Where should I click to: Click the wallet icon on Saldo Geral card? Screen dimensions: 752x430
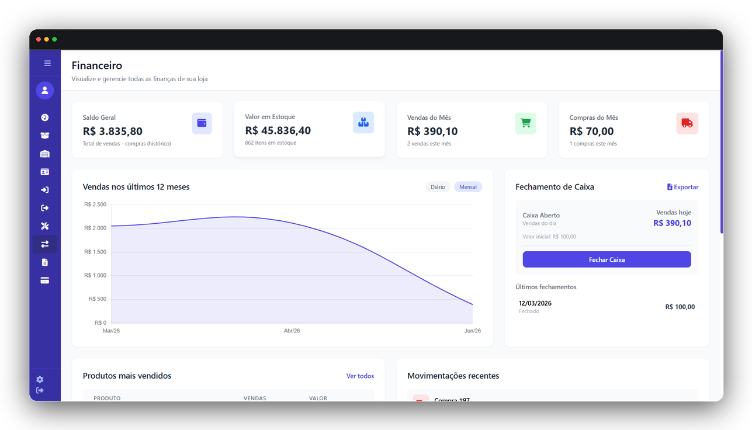[x=202, y=123]
